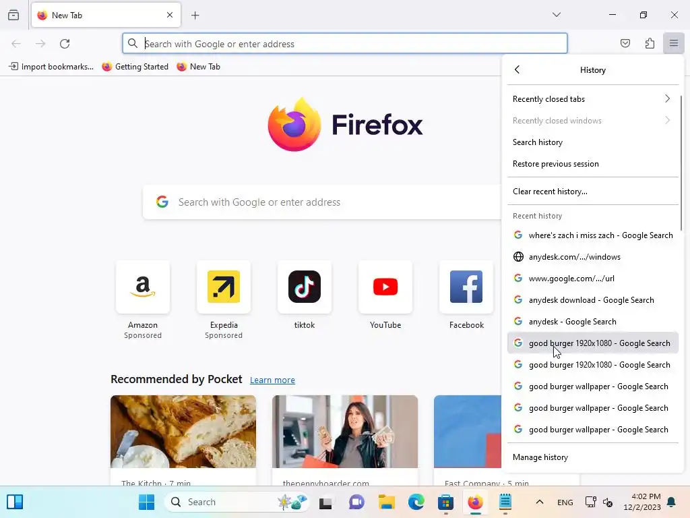Open Windows widgets icon on taskbar
Image resolution: width=690 pixels, height=518 pixels.
click(15, 502)
